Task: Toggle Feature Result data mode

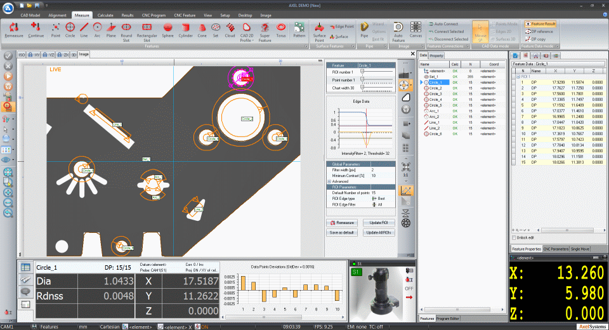Action: pyautogui.click(x=539, y=23)
